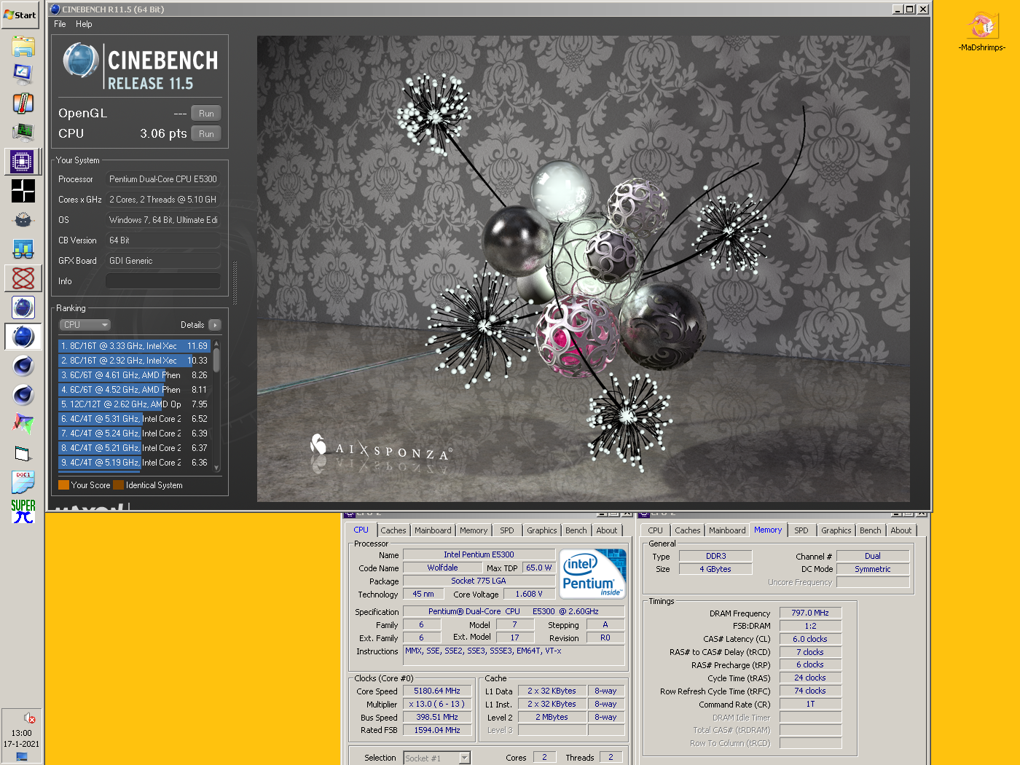Expand ranking Details arrow button

(x=215, y=325)
